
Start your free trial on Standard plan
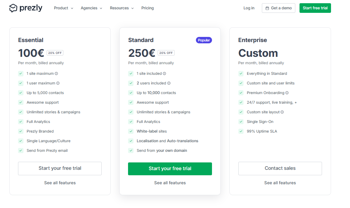(170, 169)
